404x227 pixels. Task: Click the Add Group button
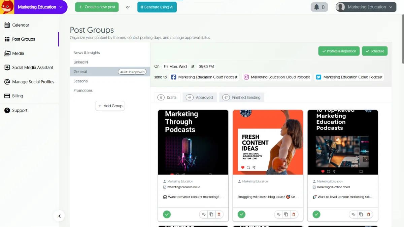pyautogui.click(x=110, y=106)
